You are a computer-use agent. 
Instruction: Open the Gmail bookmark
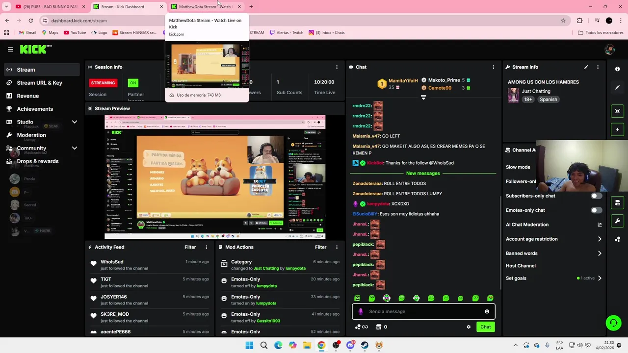pyautogui.click(x=27, y=33)
